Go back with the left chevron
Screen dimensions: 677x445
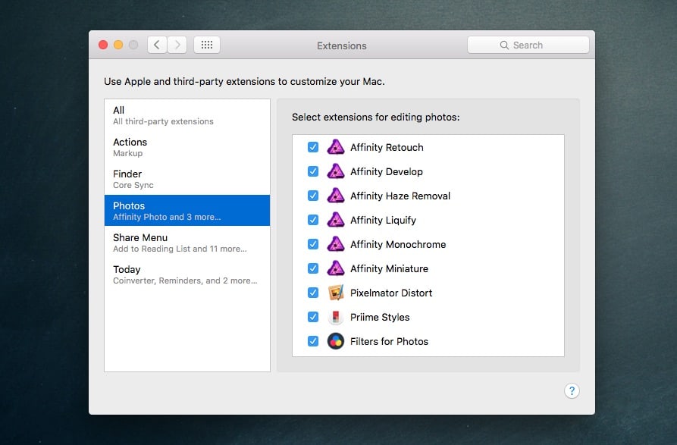tap(157, 45)
